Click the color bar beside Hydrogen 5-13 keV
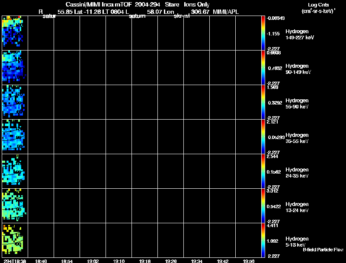Viewport: 346px width, 263px height. [x=263, y=240]
